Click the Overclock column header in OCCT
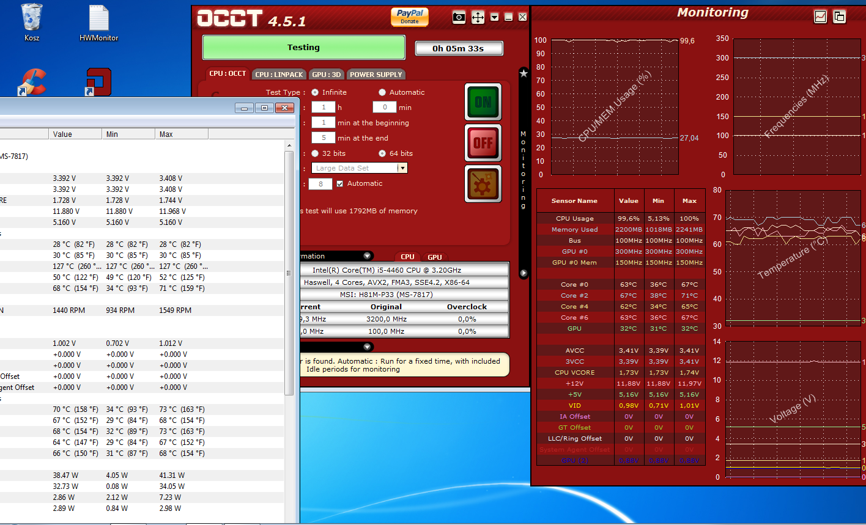The image size is (866, 525). tap(467, 307)
